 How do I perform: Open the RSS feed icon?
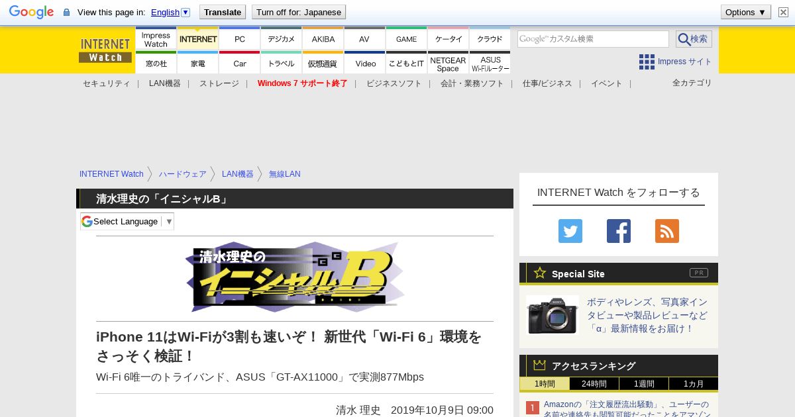pyautogui.click(x=667, y=231)
